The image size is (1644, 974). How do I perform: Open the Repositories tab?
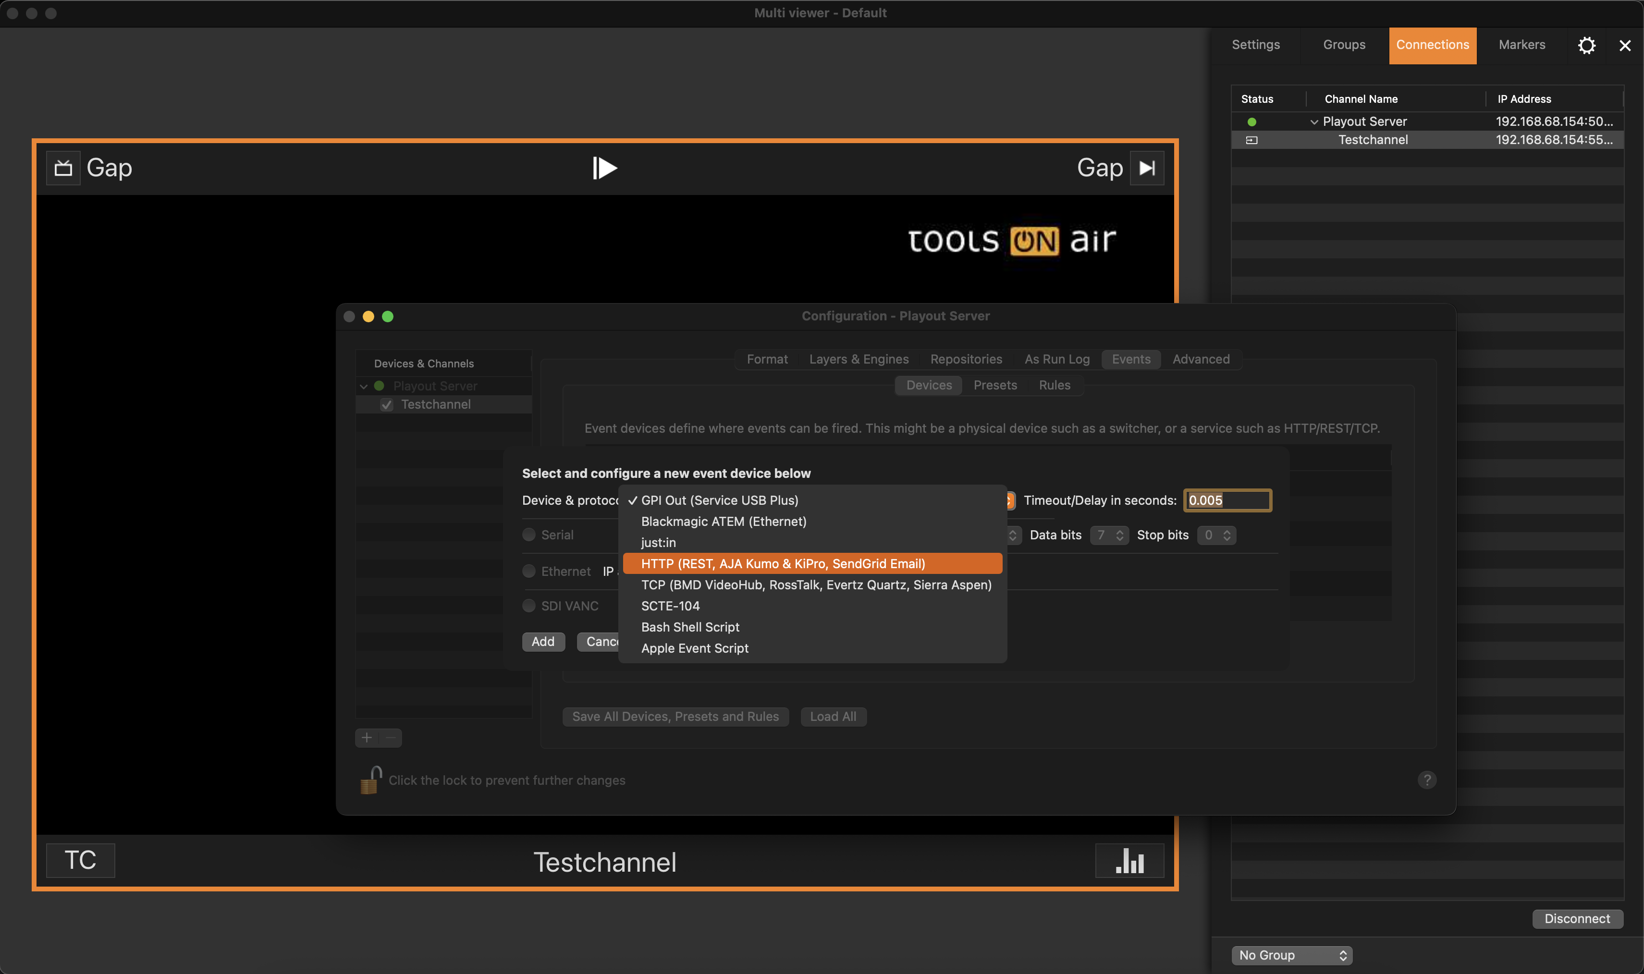[x=966, y=359]
